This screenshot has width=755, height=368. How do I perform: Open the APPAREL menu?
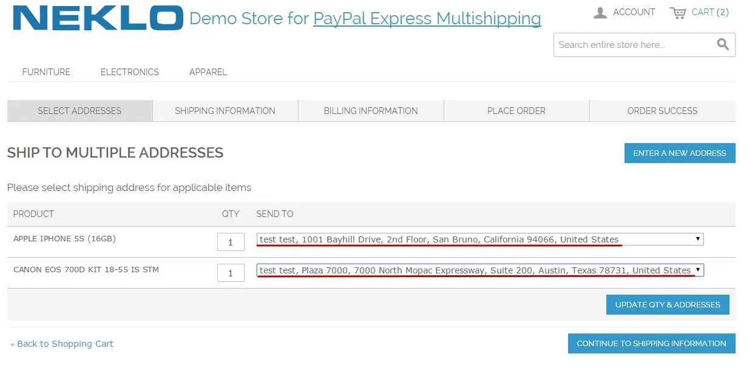(208, 72)
